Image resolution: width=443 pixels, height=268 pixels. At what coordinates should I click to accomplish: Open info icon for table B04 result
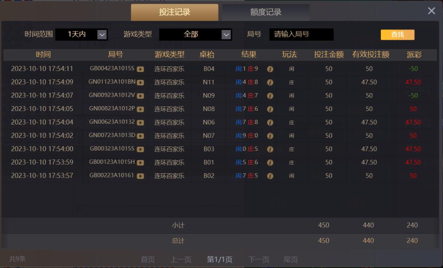pos(270,69)
